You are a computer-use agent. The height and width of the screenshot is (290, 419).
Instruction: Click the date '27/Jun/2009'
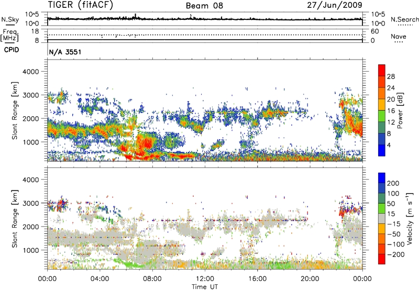335,5
